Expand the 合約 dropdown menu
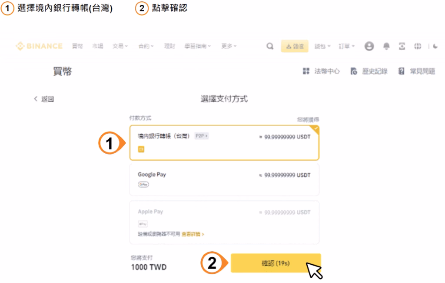 coord(146,46)
